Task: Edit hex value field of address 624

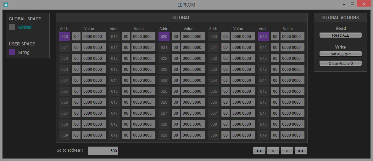Action: click(x=176, y=80)
